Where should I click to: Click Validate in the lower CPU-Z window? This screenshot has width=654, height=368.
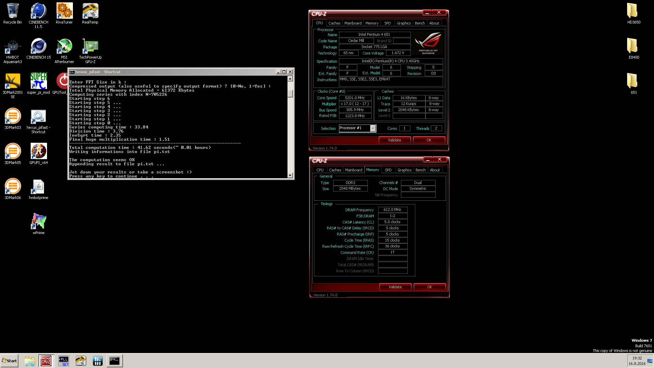point(395,287)
